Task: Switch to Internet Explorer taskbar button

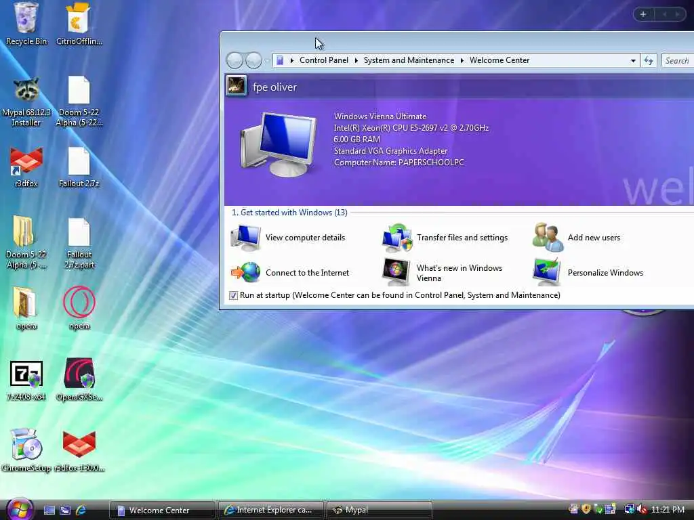Action: [x=271, y=511]
